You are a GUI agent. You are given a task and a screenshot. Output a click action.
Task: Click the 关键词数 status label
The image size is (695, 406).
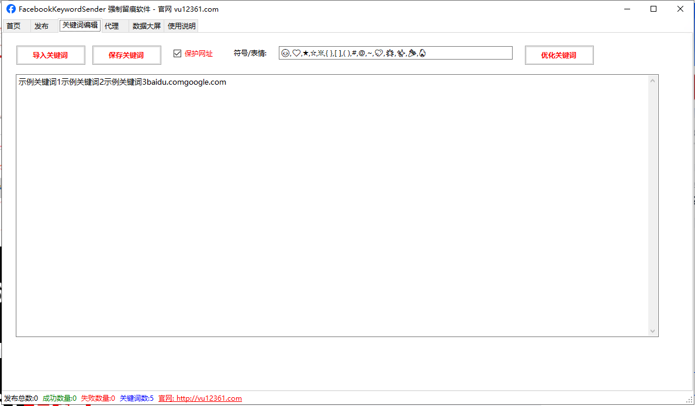coord(136,398)
